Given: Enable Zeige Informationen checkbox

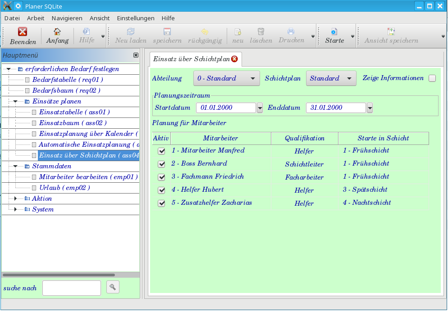Looking at the screenshot, I should [x=432, y=78].
